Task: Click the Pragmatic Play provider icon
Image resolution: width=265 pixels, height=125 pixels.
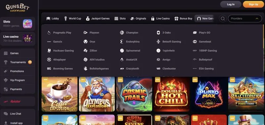Action: (49, 32)
